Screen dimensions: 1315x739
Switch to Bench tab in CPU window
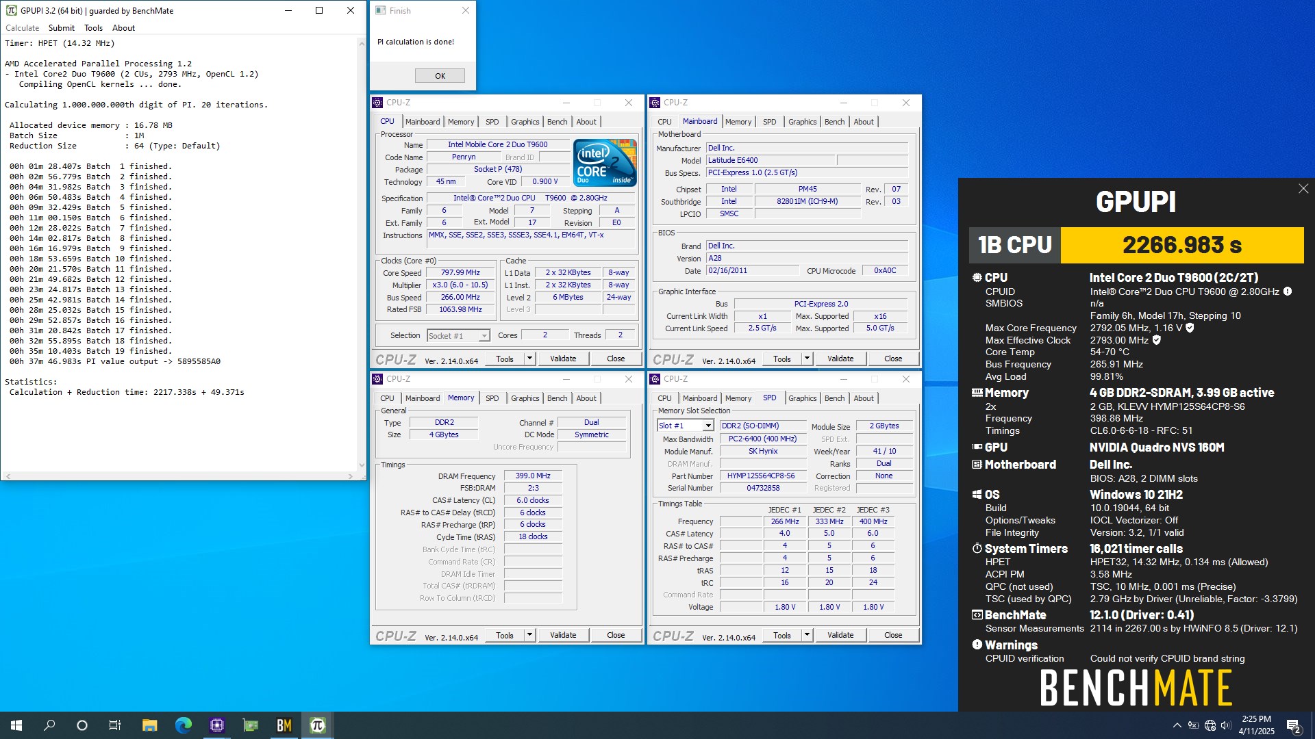[x=557, y=122]
